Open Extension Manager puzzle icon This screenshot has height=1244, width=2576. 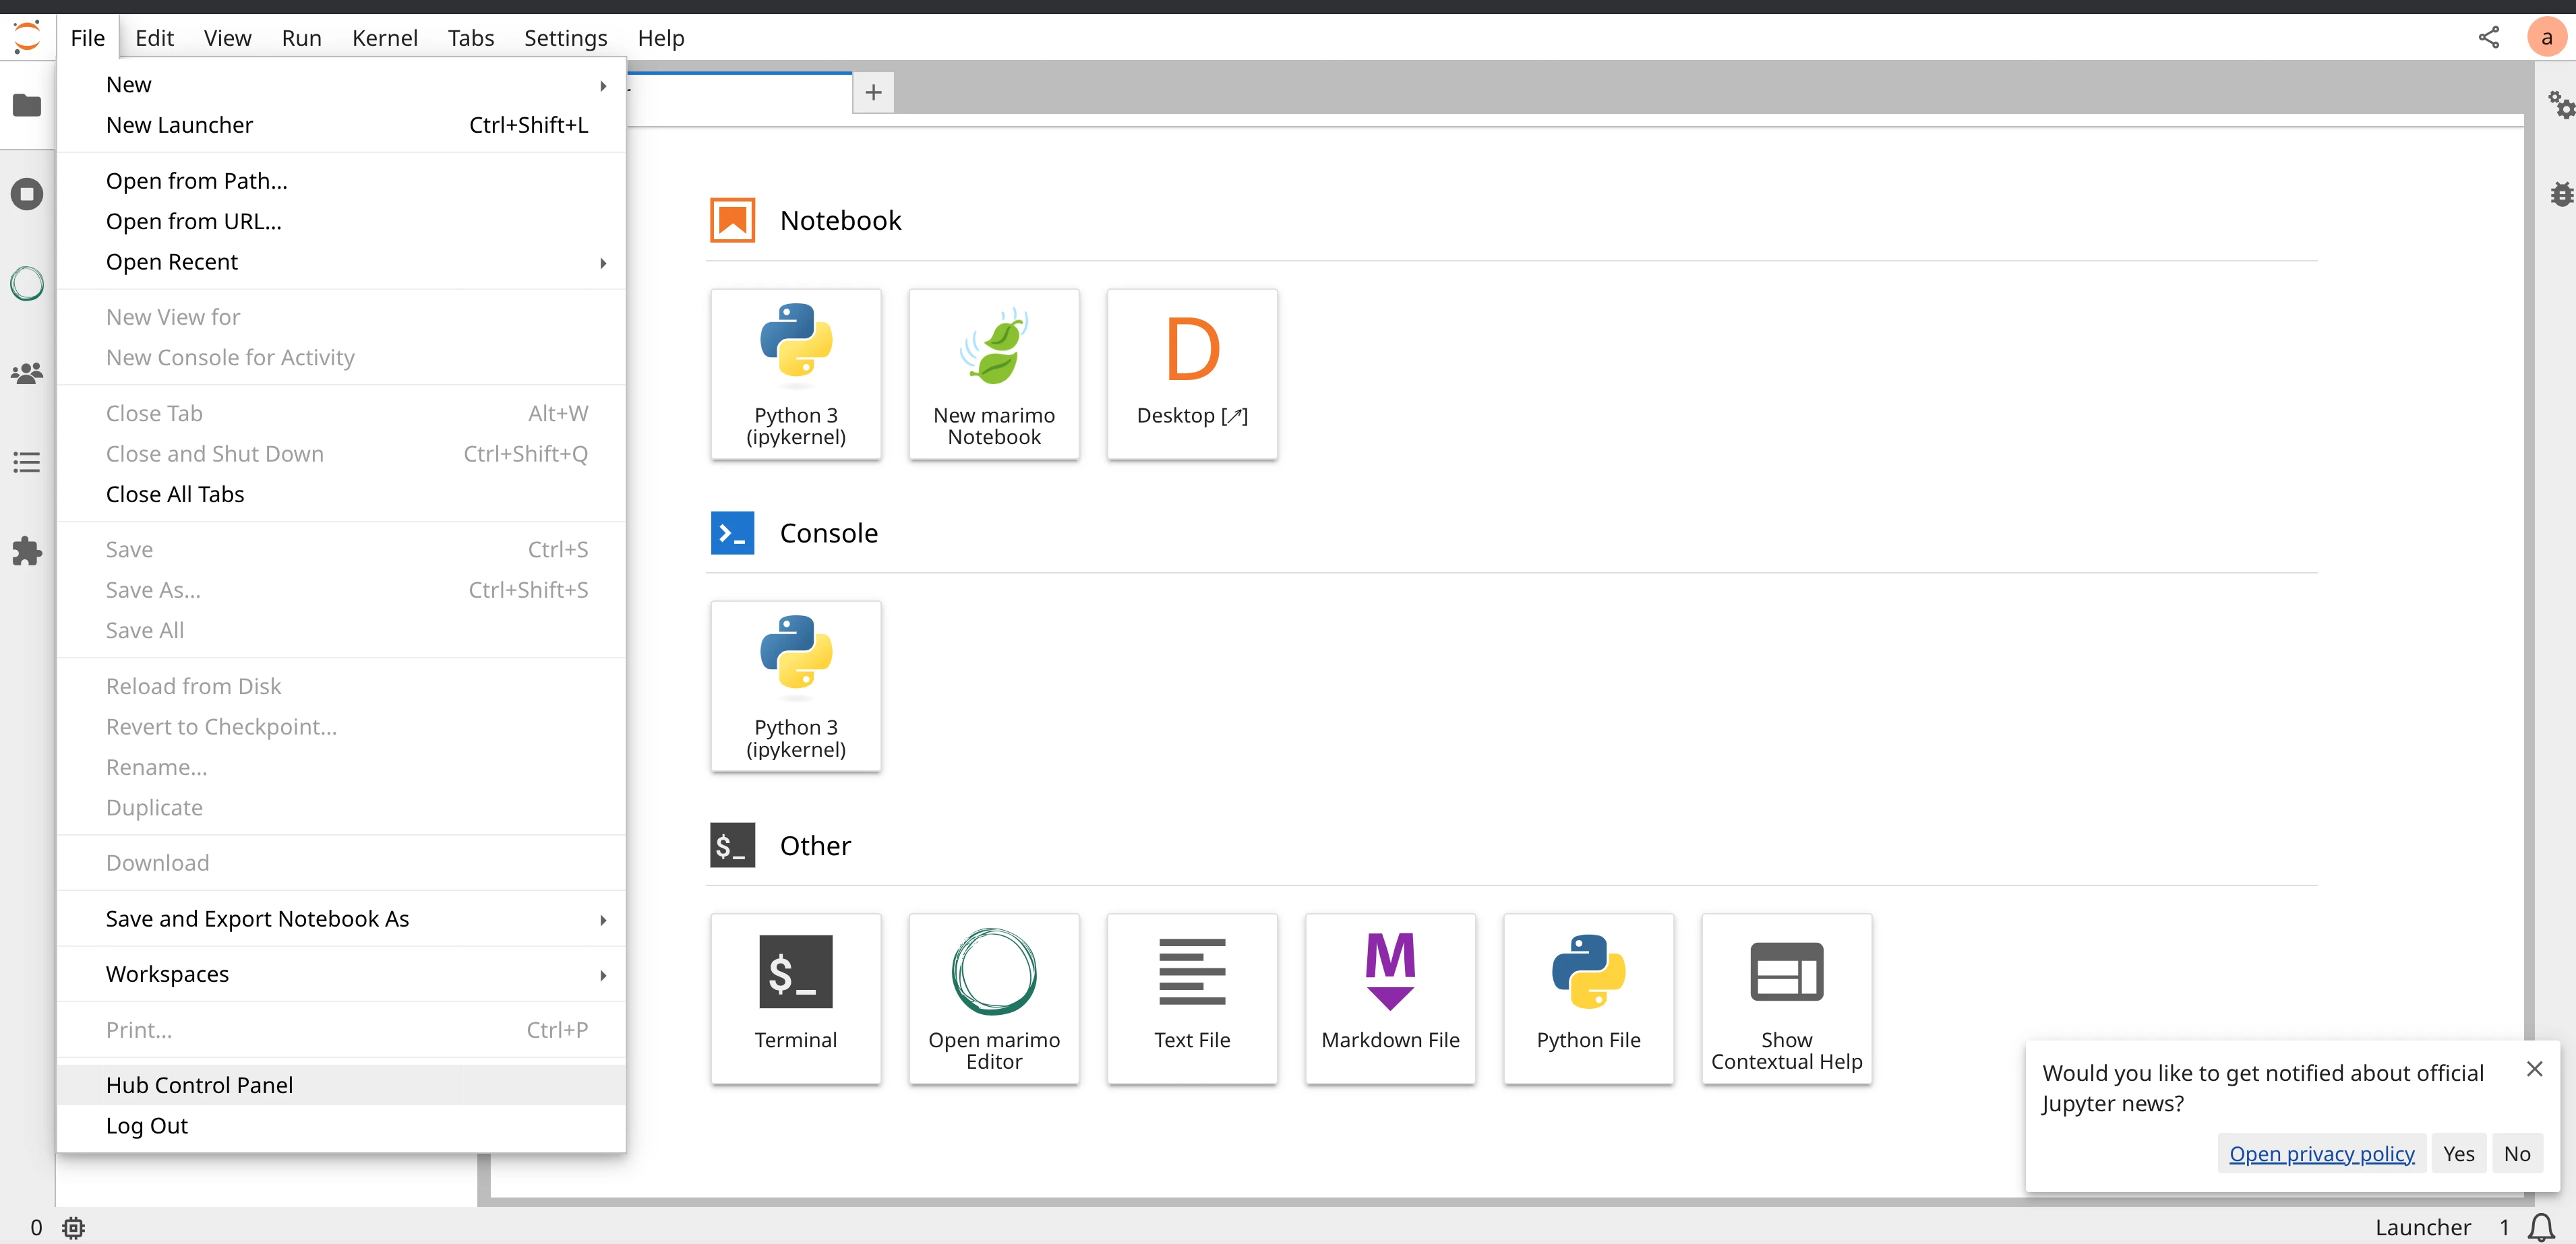pyautogui.click(x=27, y=551)
